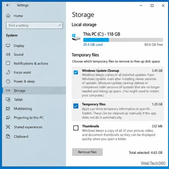Click the Display monitor icon
169x169 pixels.
[8, 45]
